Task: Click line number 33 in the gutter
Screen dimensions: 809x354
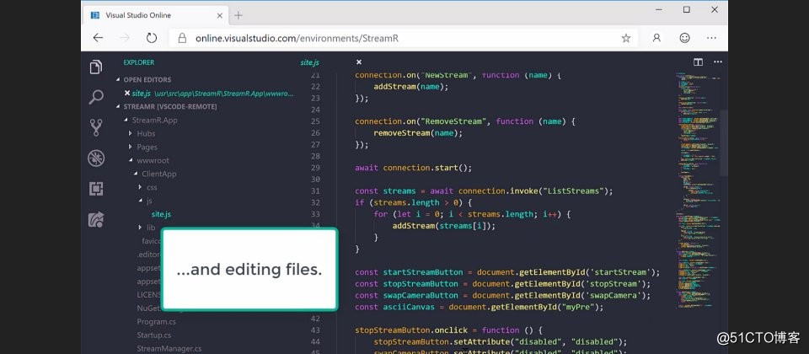Action: click(315, 214)
